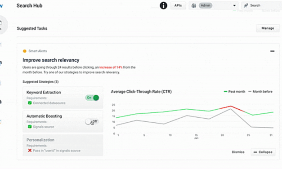282x169 pixels.
Task: Open the APIs button
Action: [x=178, y=5]
